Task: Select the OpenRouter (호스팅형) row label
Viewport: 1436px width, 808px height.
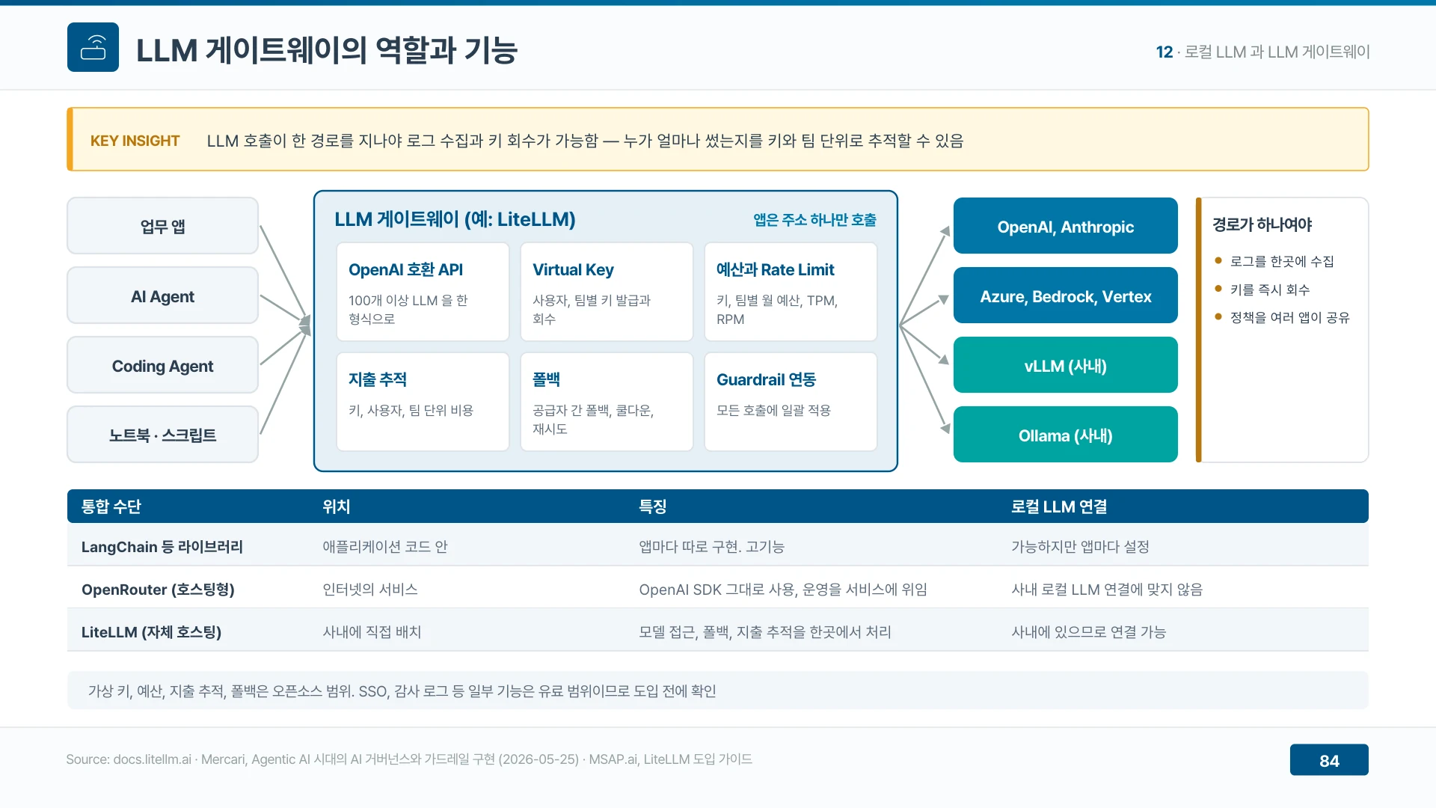Action: 158,590
